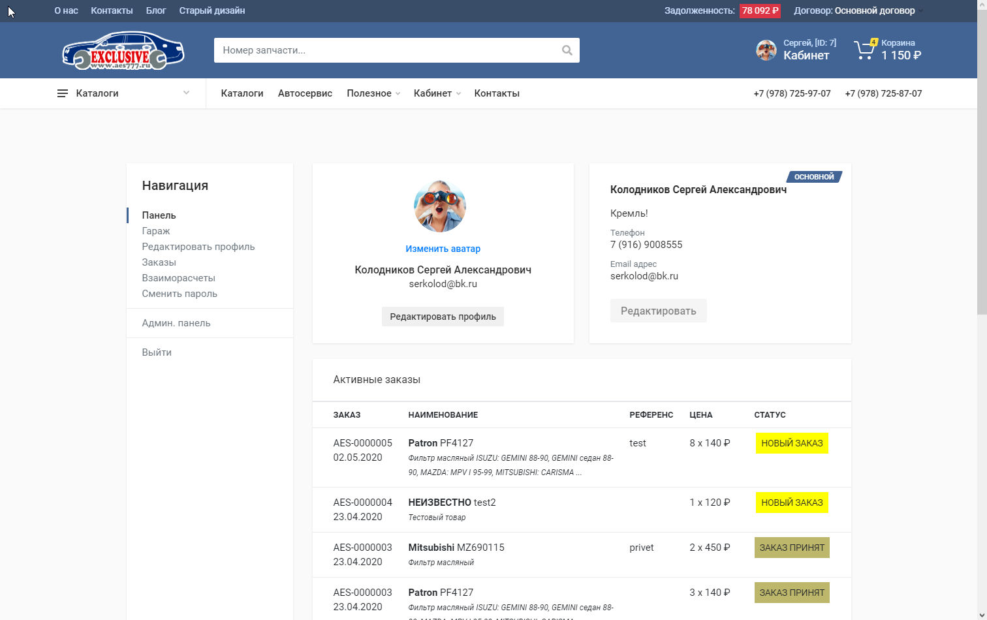Click the Активные заказы heading
This screenshot has width=987, height=620.
coord(377,380)
